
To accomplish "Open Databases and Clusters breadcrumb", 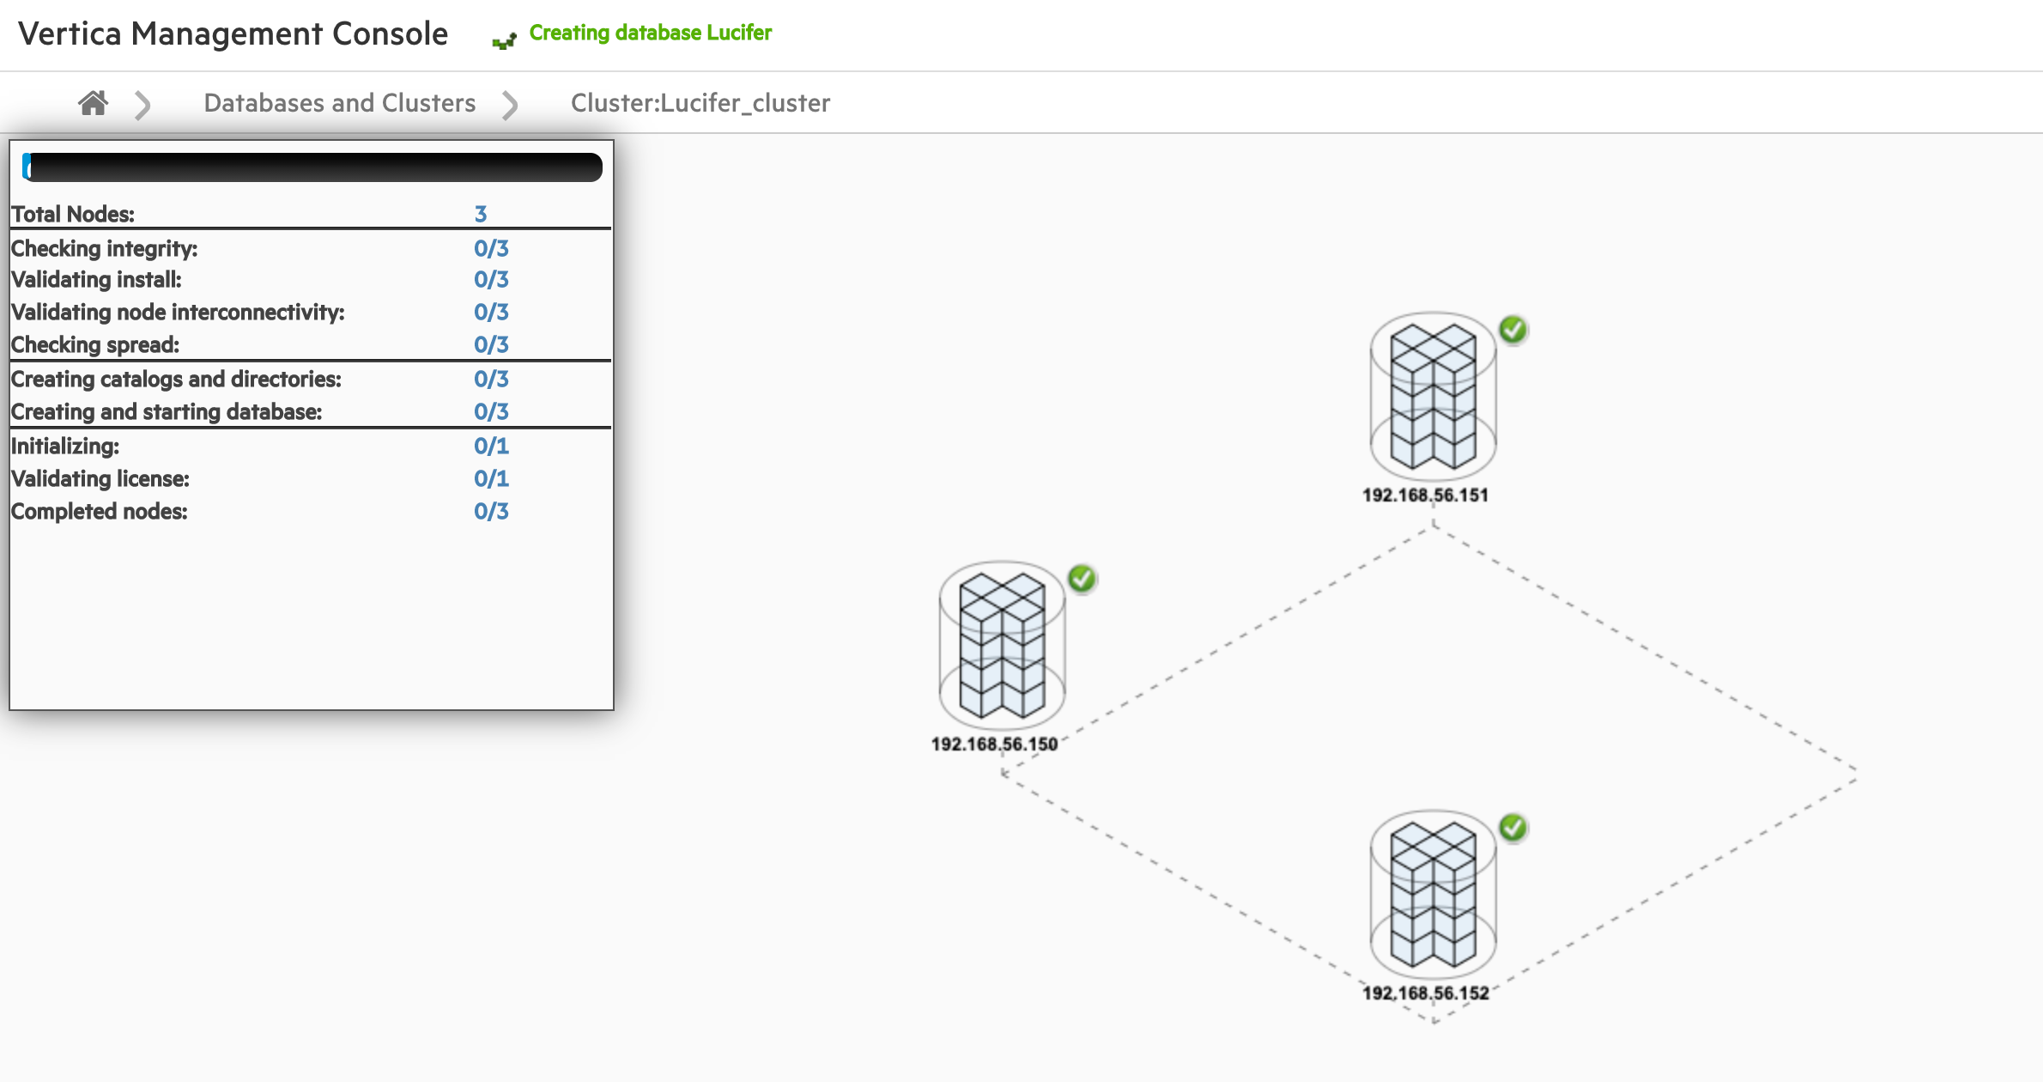I will pos(339,103).
